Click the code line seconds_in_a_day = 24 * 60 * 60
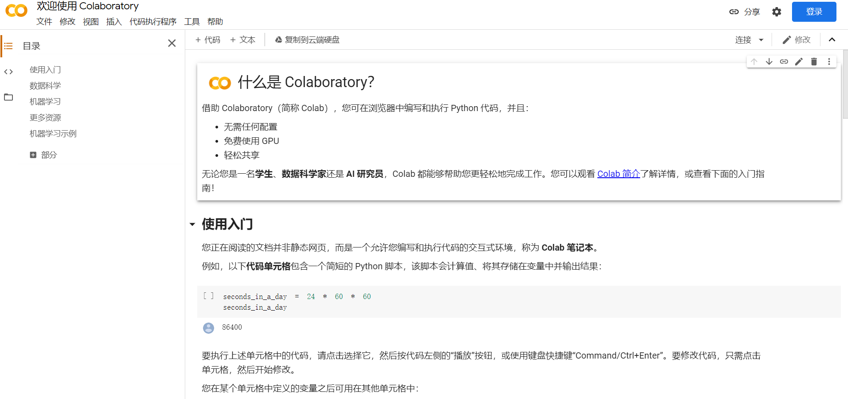Viewport: 848px width, 399px height. point(297,296)
